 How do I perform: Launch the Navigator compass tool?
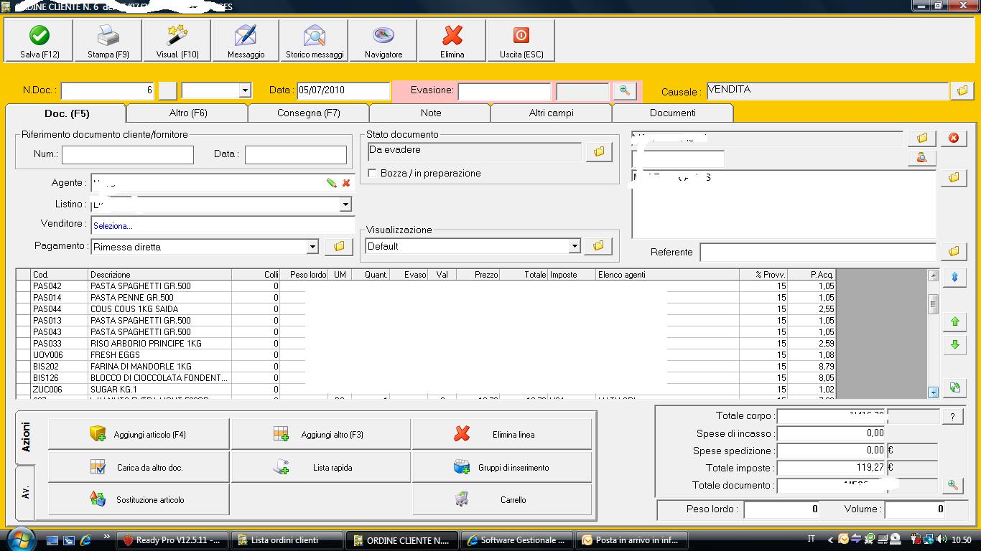coord(383,36)
